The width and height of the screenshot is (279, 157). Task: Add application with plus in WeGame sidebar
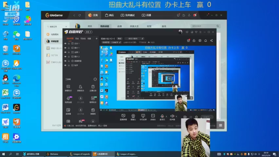66,27
